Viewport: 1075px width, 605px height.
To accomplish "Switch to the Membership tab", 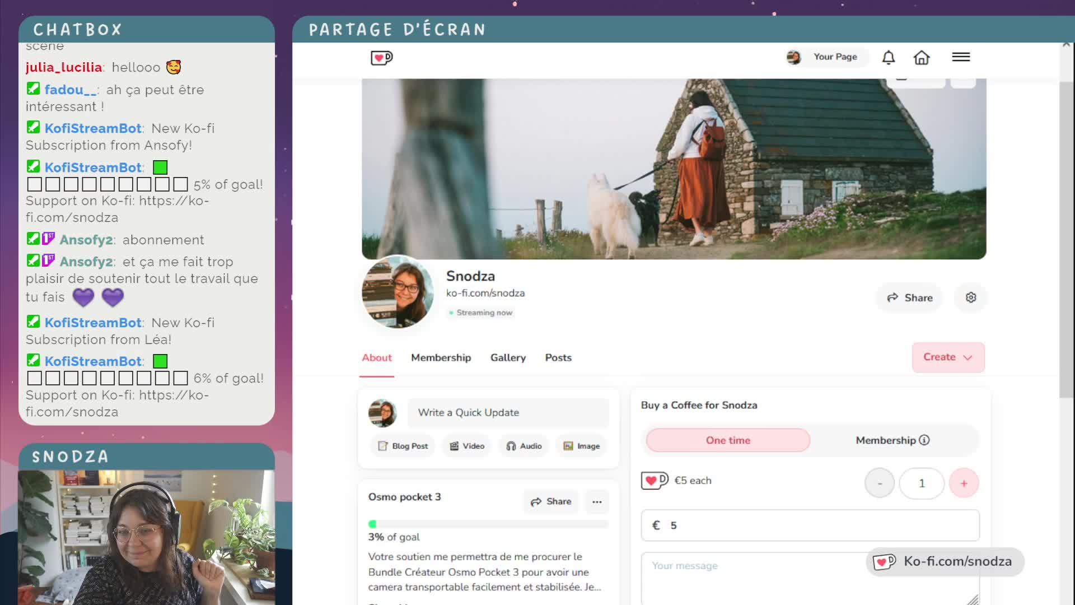I will (x=441, y=357).
